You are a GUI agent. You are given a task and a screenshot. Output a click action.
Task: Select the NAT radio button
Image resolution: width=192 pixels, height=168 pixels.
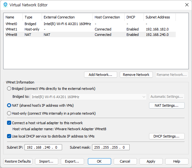9,105
